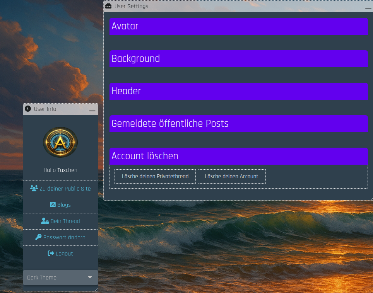Image resolution: width=373 pixels, height=293 pixels.
Task: Click the User Info resize handle
Action: point(96,289)
